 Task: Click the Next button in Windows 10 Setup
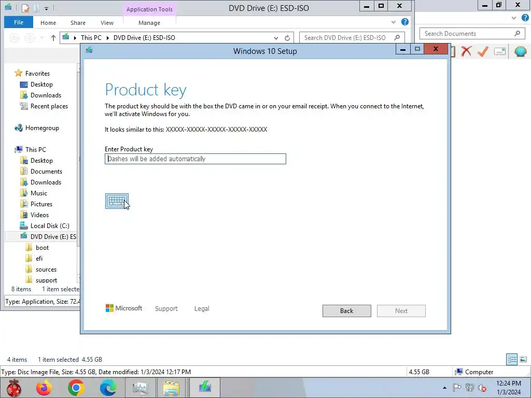tap(401, 311)
